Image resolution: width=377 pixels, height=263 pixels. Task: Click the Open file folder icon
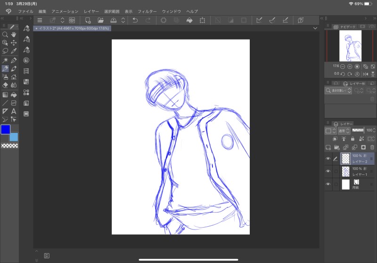tap(100, 20)
